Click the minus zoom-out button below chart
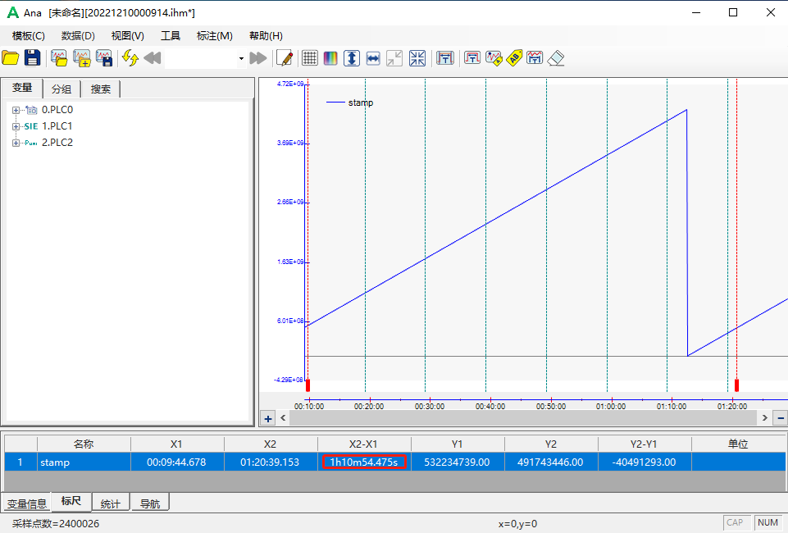The image size is (788, 533). pyautogui.click(x=781, y=418)
